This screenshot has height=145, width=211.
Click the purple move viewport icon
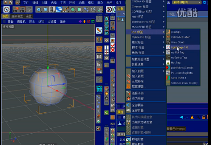coord(80,22)
